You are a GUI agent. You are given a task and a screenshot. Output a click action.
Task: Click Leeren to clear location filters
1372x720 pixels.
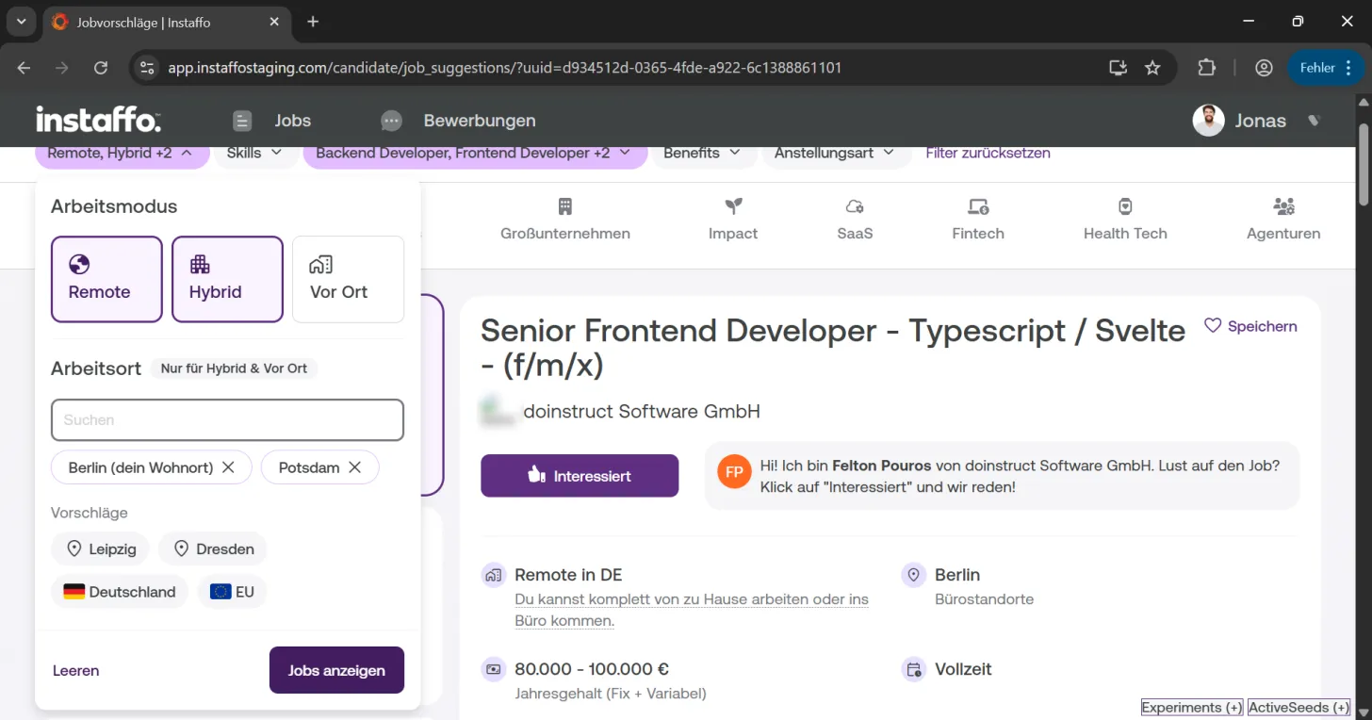pyautogui.click(x=76, y=670)
